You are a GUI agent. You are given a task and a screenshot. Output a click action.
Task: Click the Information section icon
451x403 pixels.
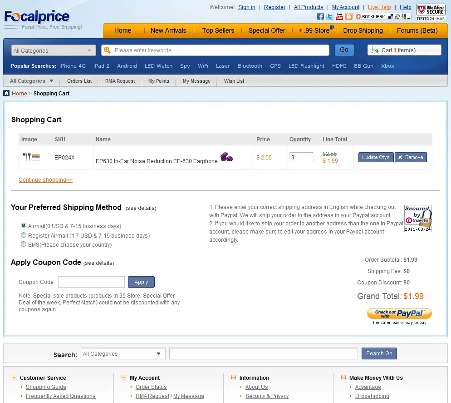(234, 378)
